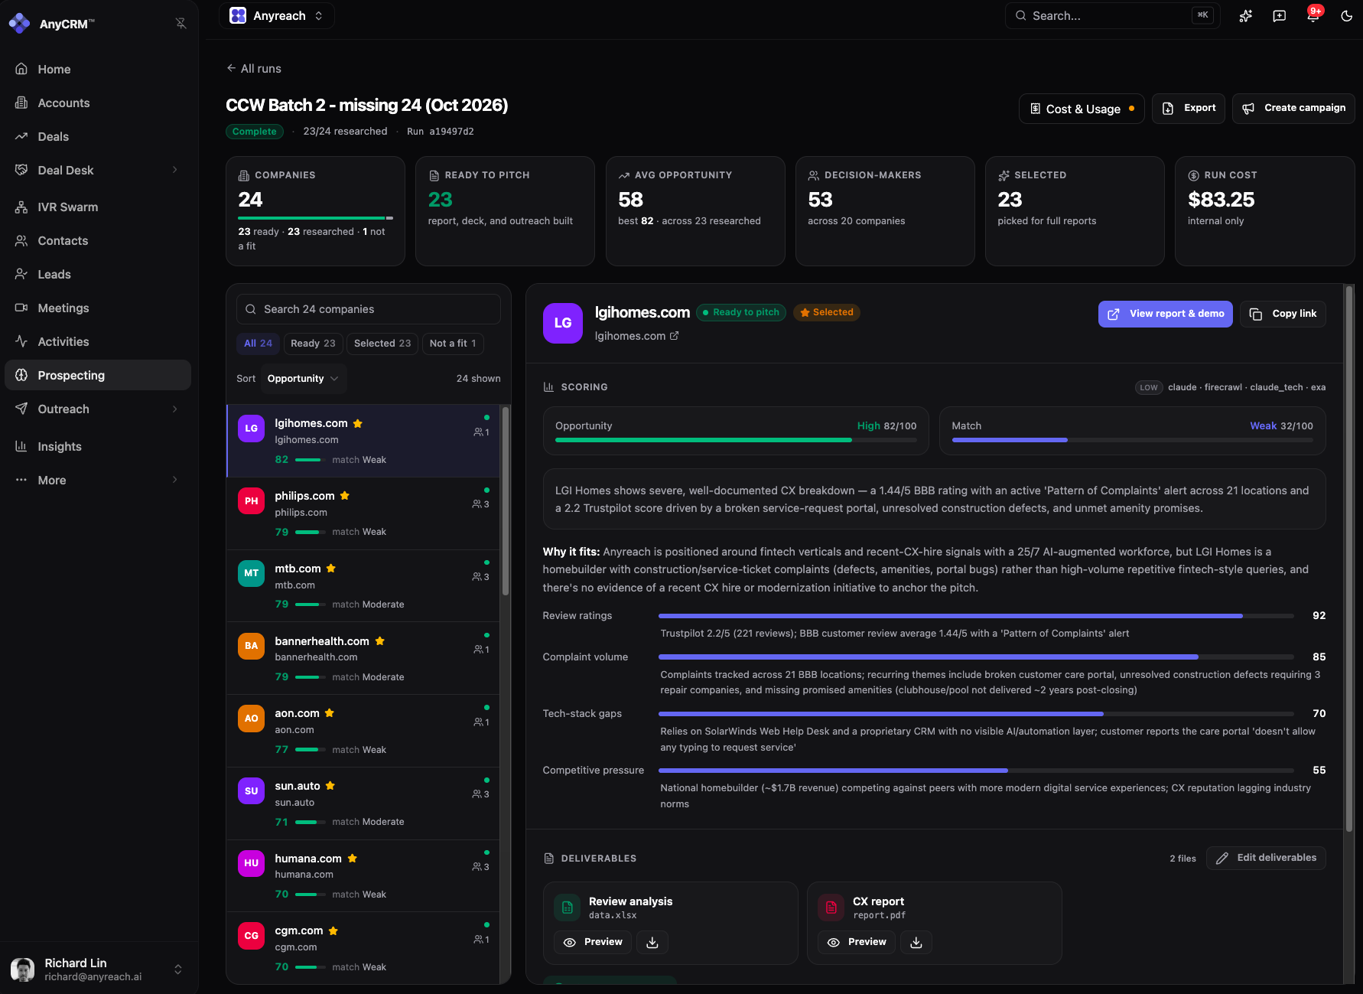
Task: Click the Search 24 companies field
Action: tap(369, 309)
